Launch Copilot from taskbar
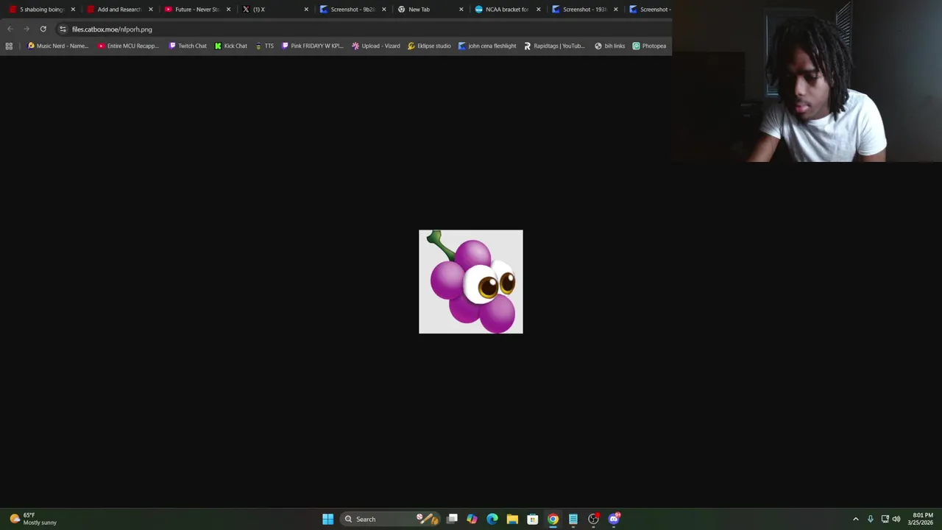942x530 pixels. pyautogui.click(x=472, y=519)
